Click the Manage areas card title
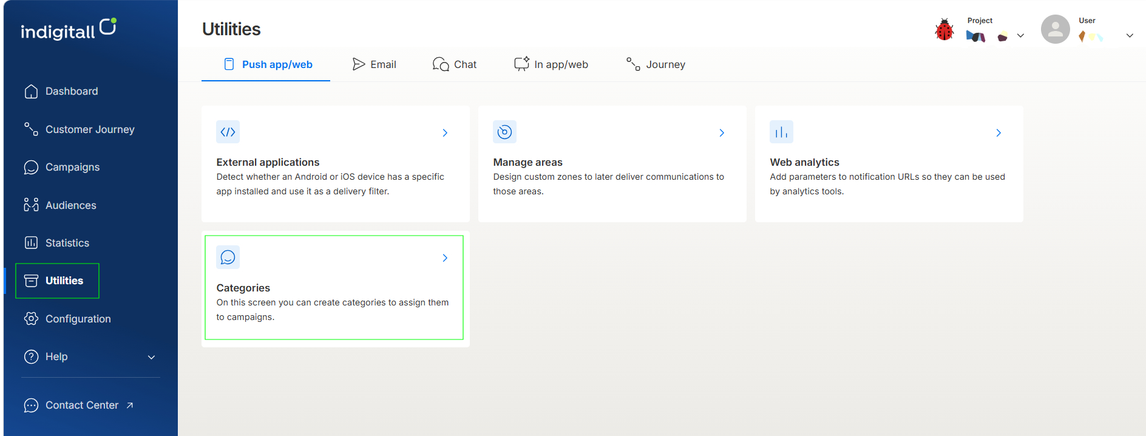The image size is (1146, 436). pos(527,162)
